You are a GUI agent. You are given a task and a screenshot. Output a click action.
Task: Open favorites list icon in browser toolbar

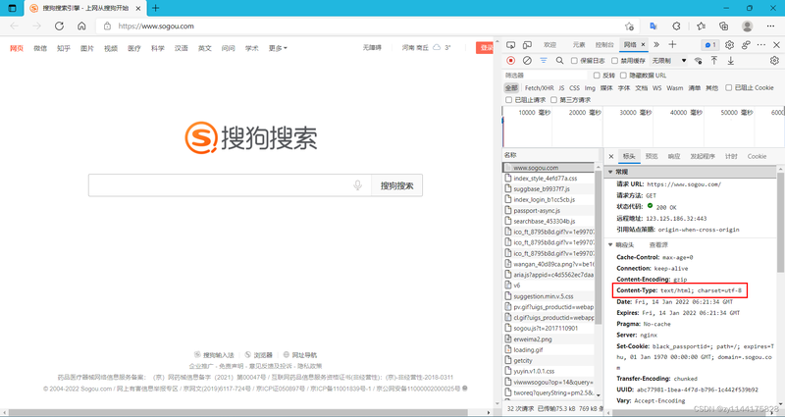(701, 26)
